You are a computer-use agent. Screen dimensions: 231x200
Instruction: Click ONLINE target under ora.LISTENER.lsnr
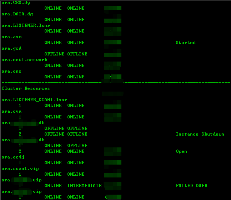(53, 31)
